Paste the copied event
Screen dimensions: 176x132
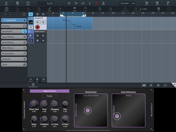coord(111,9)
